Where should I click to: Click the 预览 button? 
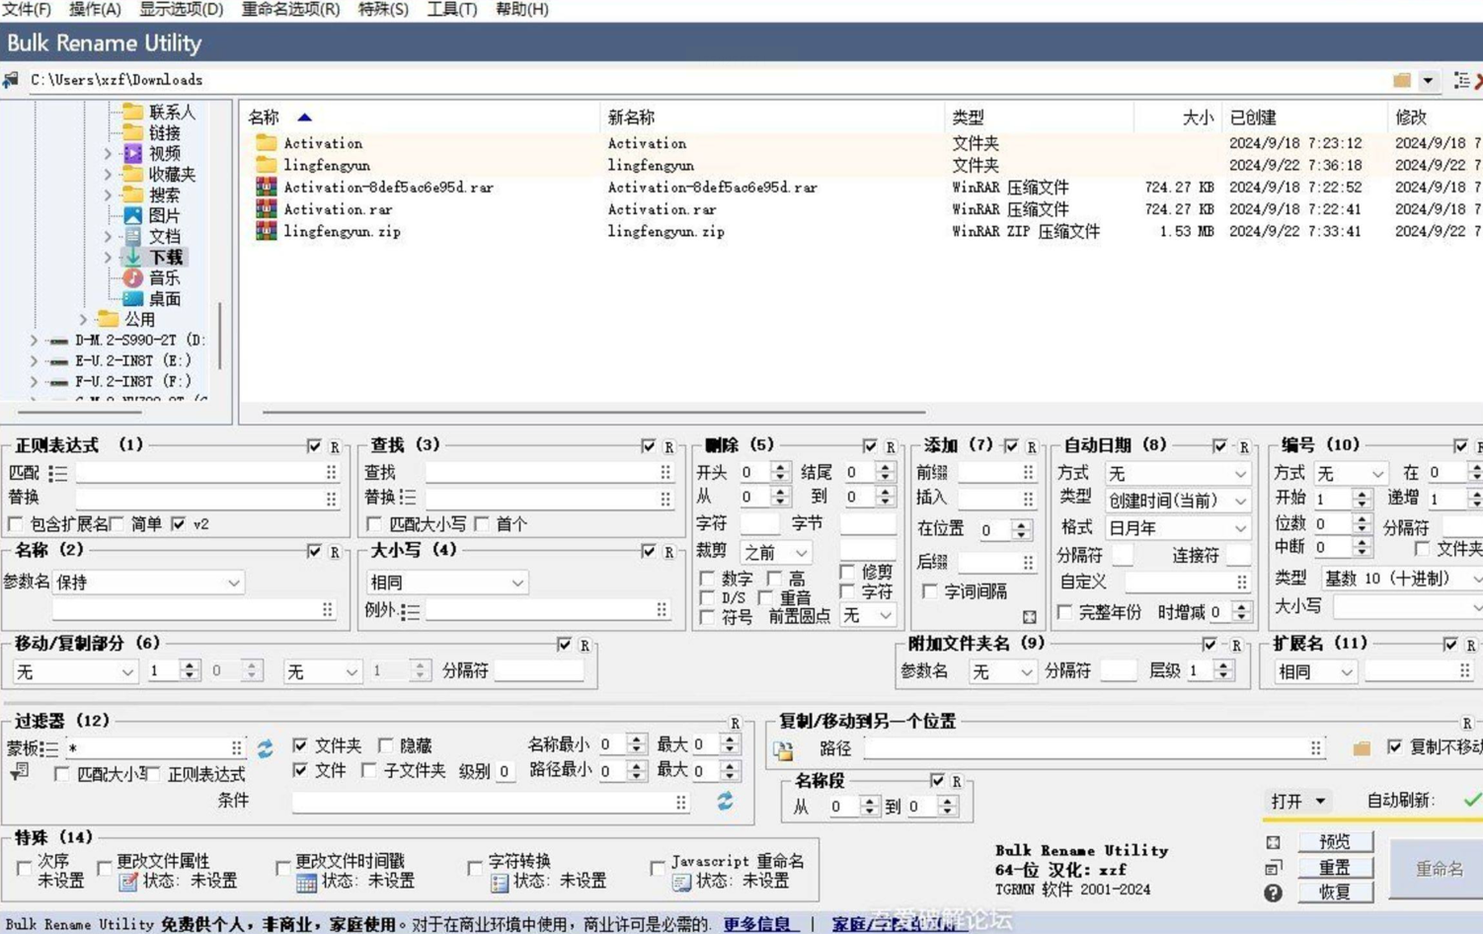click(x=1334, y=842)
